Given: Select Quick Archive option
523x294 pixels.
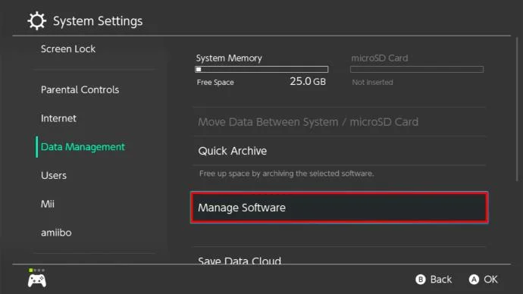Looking at the screenshot, I should (x=340, y=151).
